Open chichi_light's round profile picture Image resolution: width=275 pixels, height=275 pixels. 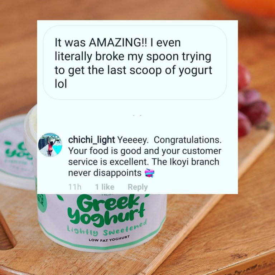50,145
